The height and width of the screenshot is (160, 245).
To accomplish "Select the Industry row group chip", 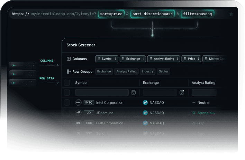I will click(148, 71).
